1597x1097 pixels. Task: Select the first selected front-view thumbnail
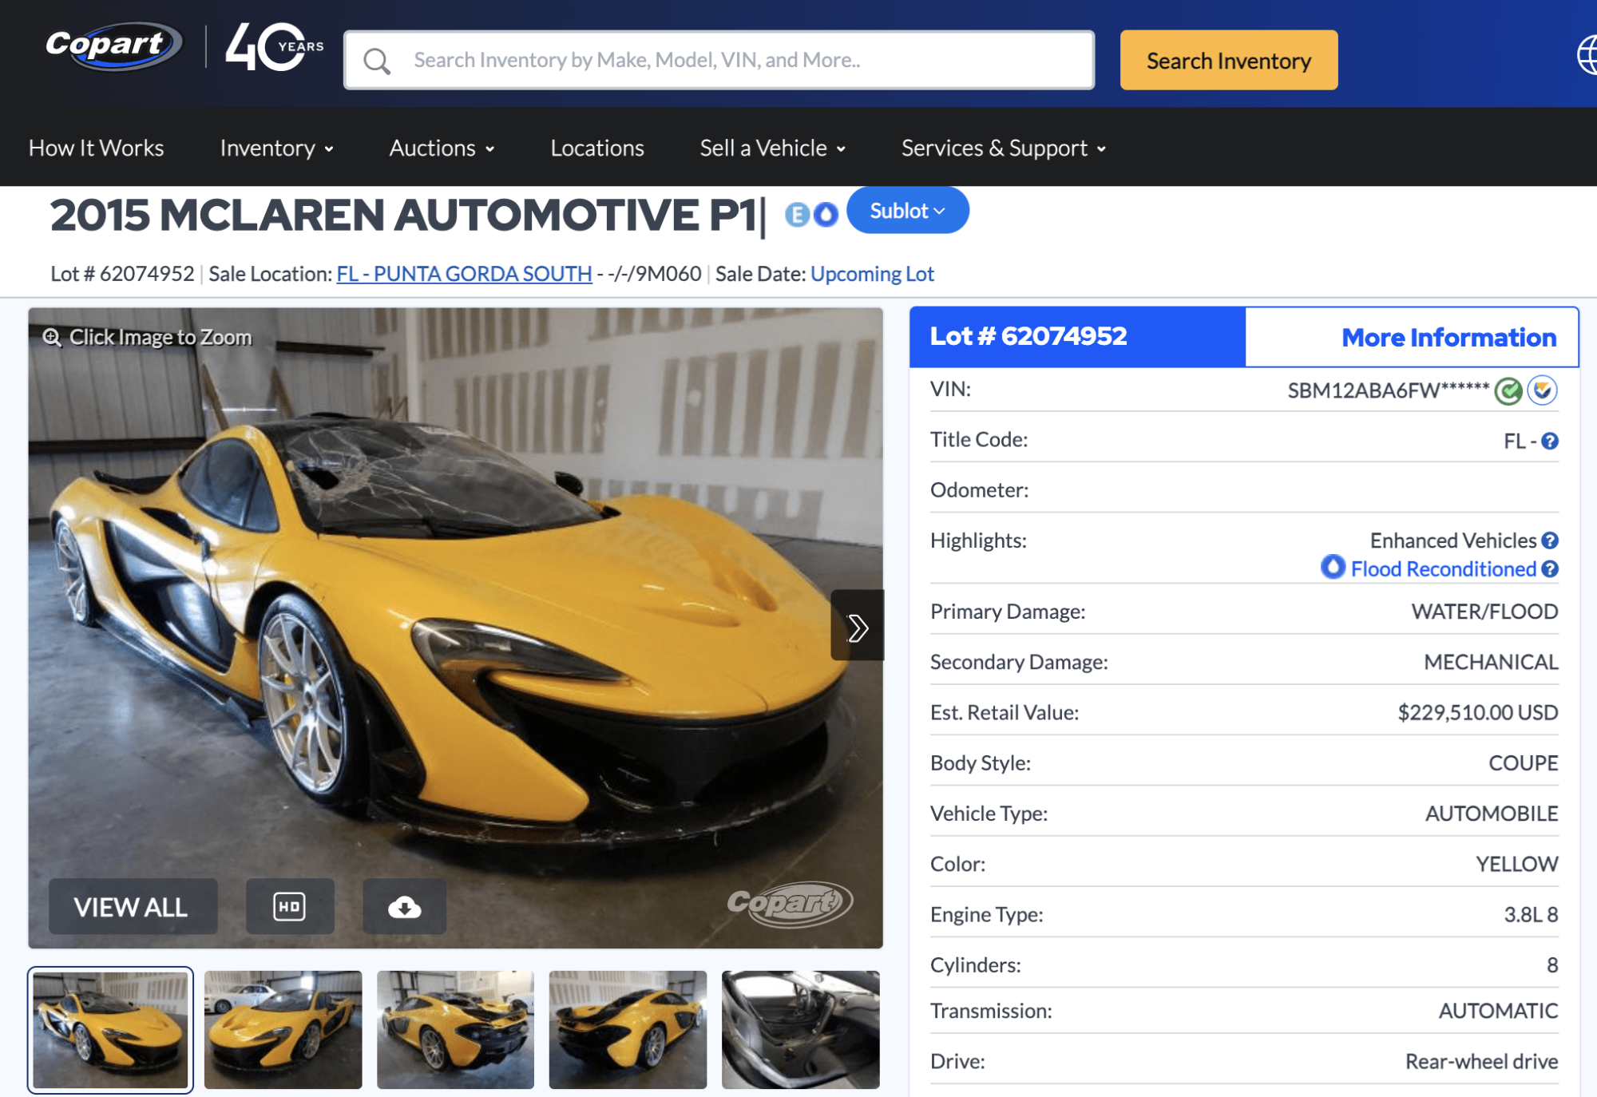coord(110,1030)
